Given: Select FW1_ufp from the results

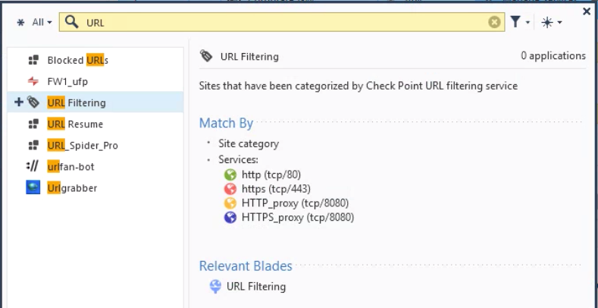Looking at the screenshot, I should (95, 81).
